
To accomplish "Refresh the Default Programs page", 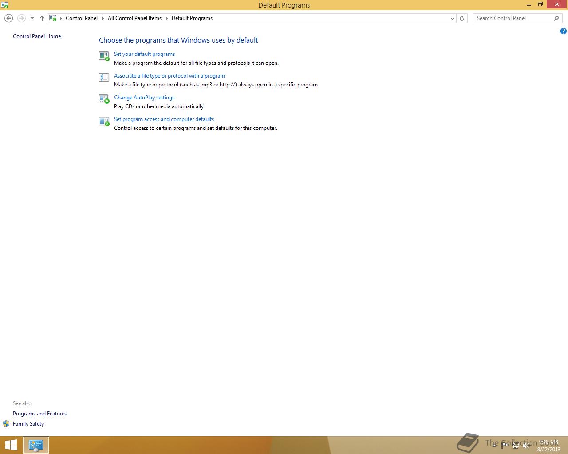I will [x=462, y=18].
